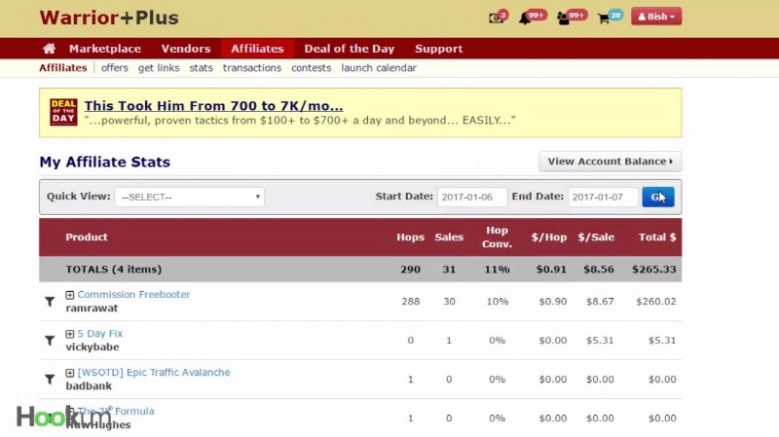The height and width of the screenshot is (437, 779).
Task: Click vendor name badbank
Action: pos(89,385)
